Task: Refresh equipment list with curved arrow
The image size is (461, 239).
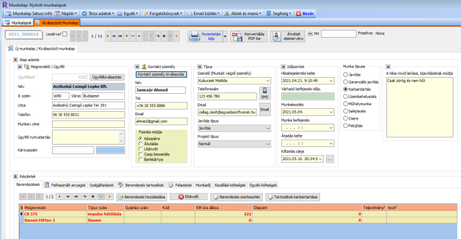Action: 85,197
